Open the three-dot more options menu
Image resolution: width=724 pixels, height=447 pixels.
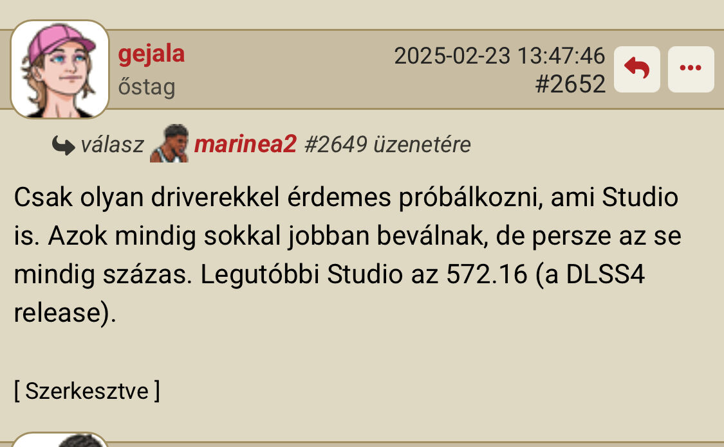[691, 69]
